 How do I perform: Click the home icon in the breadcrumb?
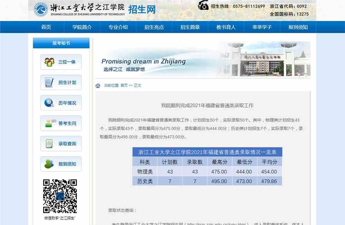(x=98, y=86)
